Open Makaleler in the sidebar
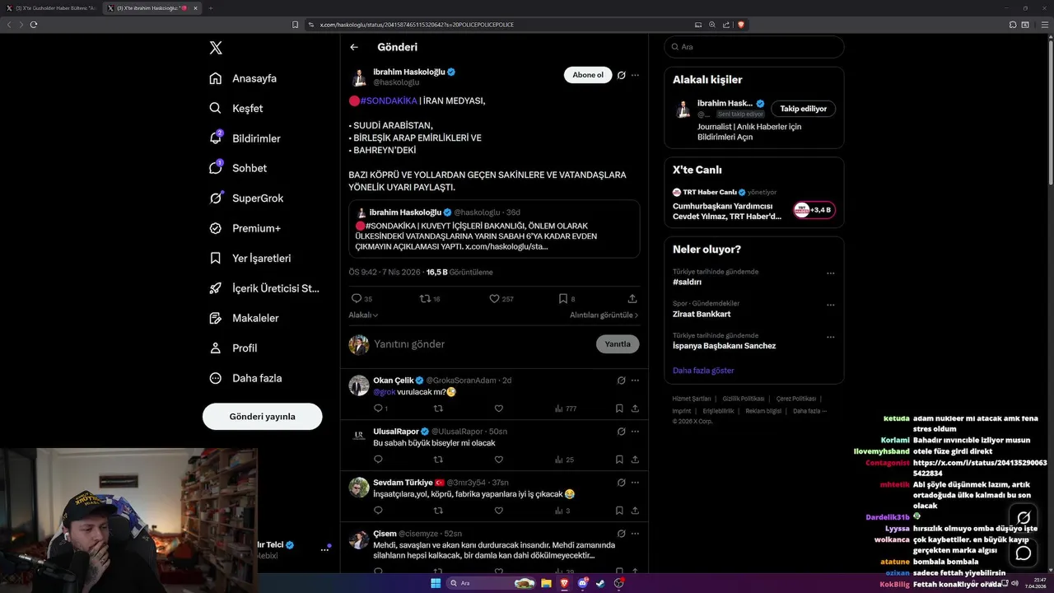Screen dimensions: 1054x593 [x=244, y=318]
